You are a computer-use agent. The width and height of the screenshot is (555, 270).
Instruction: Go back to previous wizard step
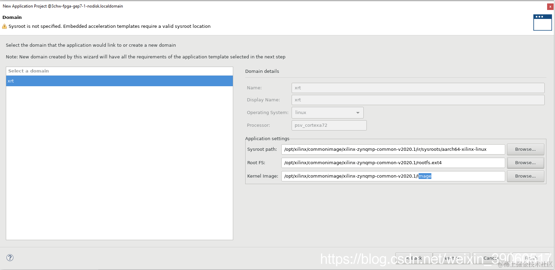pos(414,258)
